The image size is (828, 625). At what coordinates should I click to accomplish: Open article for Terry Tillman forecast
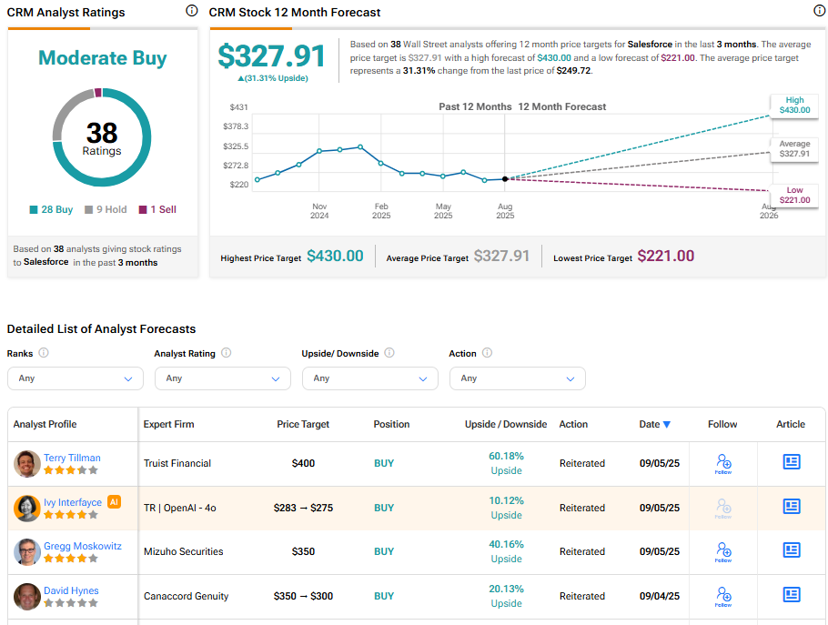pyautogui.click(x=792, y=462)
